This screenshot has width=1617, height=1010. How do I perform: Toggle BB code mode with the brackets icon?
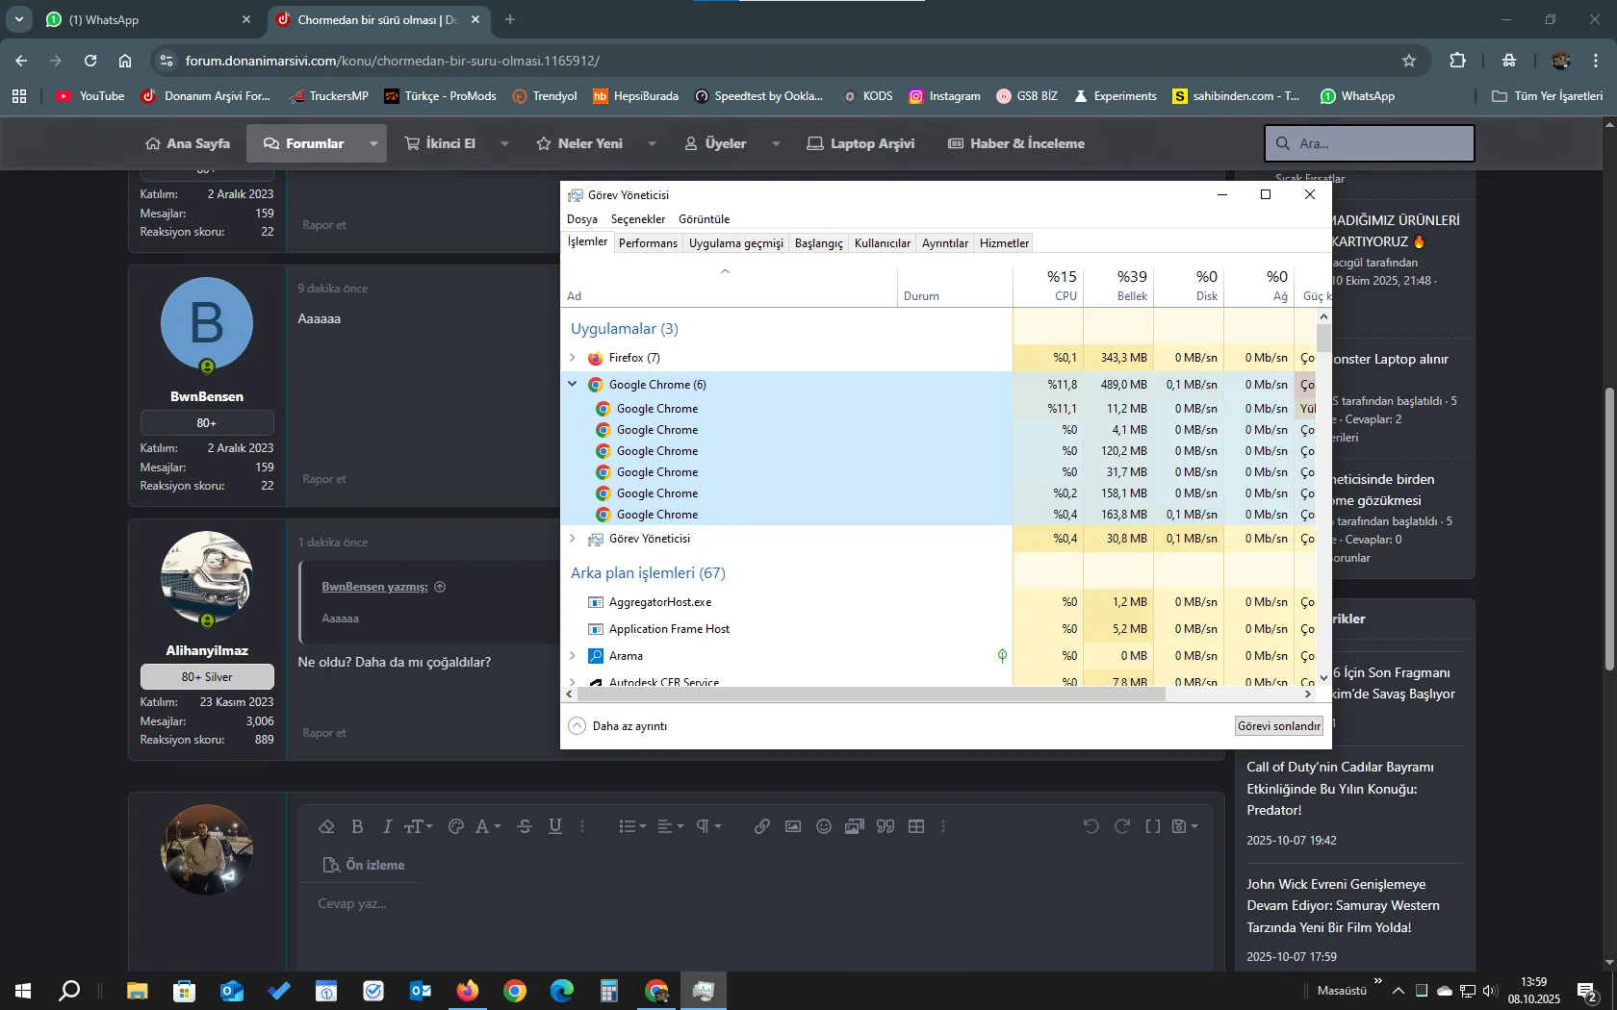[x=1152, y=826]
